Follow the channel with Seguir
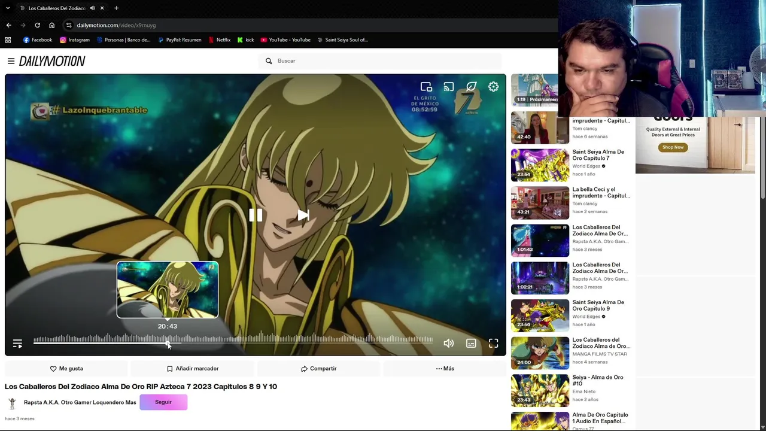Screen dimensions: 766x431 pos(163,402)
